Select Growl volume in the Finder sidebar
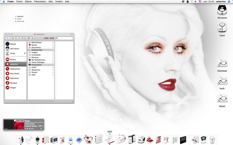Screen dimensions: 233x145 (x=12, y=53)
